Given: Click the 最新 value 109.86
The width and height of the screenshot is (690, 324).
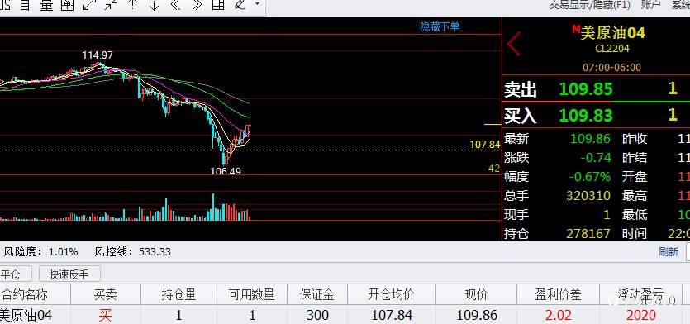Looking at the screenshot, I should [x=590, y=139].
